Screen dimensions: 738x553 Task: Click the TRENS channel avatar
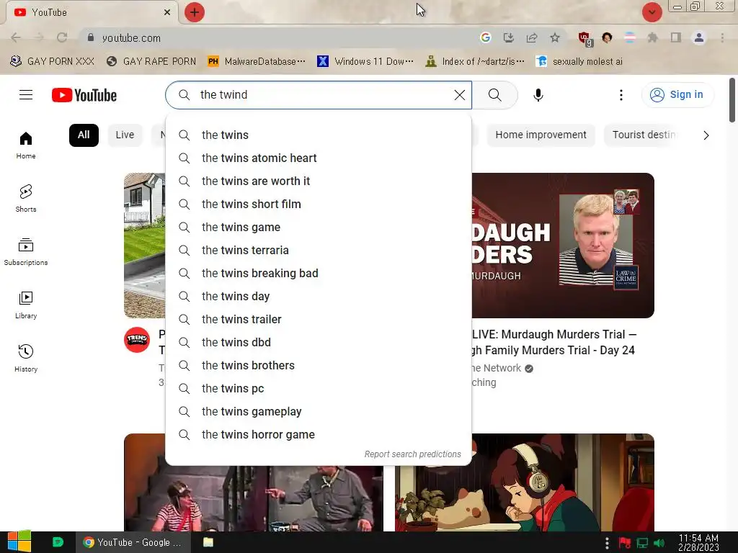click(x=137, y=340)
